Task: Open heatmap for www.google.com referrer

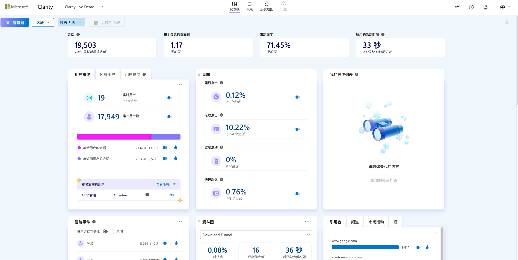Action: pyautogui.click(x=427, y=247)
